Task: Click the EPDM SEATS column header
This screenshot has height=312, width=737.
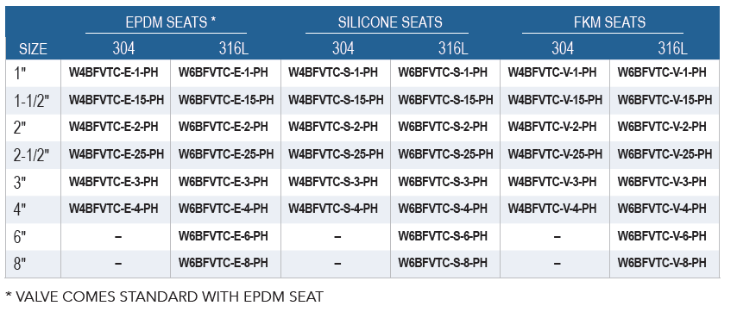Action: [x=171, y=22]
